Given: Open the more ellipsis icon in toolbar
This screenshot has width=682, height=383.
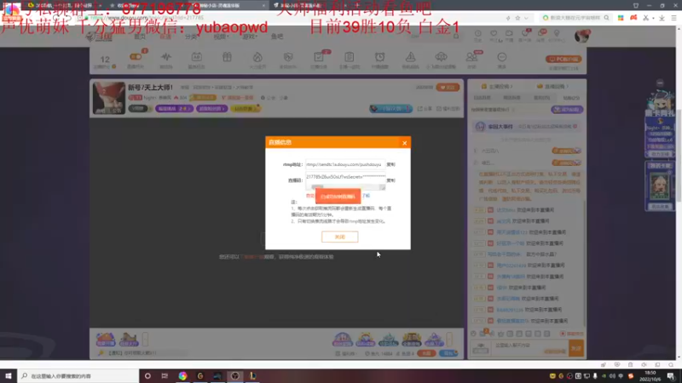Looking at the screenshot, I should point(502,57).
